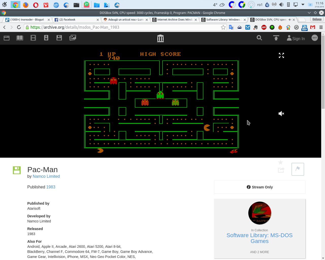Enter fullscreen mode for the emulator
The width and height of the screenshot is (325, 260).
point(281,55)
